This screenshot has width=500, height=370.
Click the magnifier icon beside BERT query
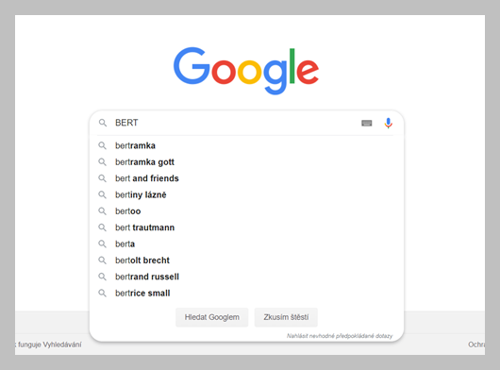[x=103, y=123]
